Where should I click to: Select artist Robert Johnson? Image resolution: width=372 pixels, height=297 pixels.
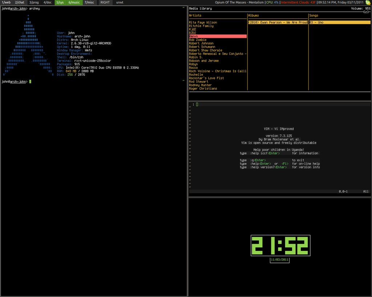(x=201, y=44)
